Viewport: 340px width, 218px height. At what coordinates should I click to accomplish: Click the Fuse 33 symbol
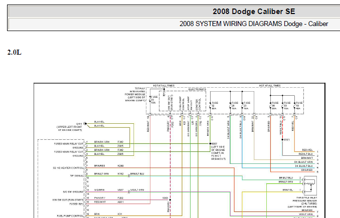coord(284,105)
